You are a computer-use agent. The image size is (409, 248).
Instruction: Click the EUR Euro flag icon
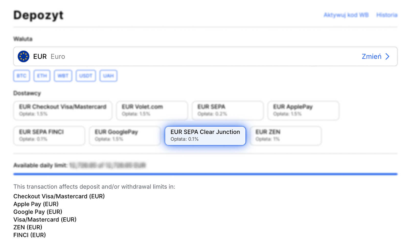tap(24, 56)
